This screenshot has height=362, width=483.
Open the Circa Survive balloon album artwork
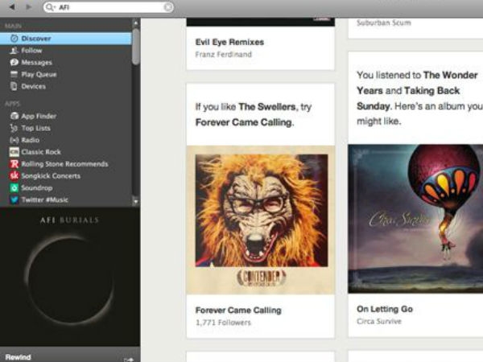point(415,219)
